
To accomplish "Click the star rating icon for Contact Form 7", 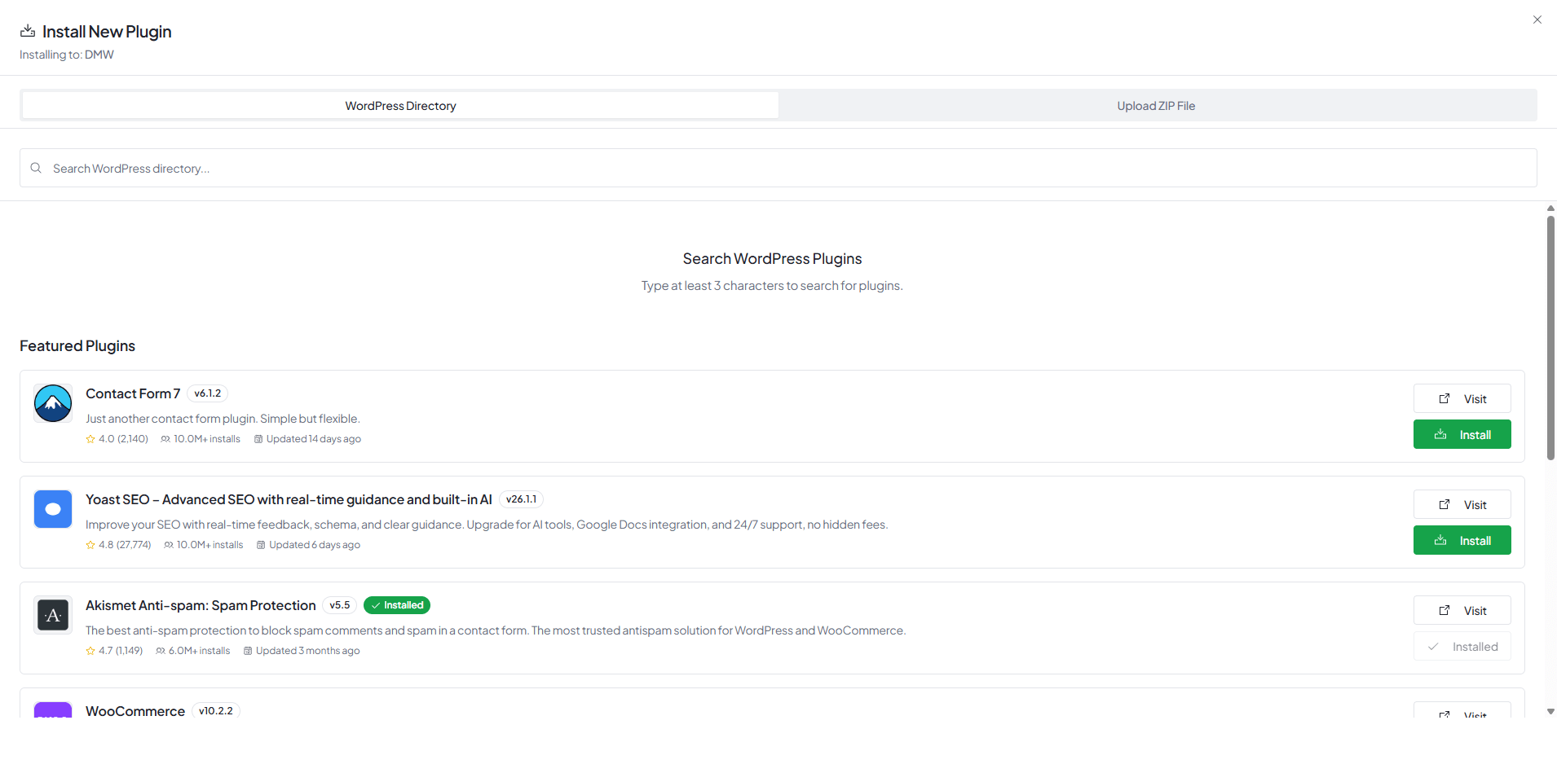I will click(90, 439).
